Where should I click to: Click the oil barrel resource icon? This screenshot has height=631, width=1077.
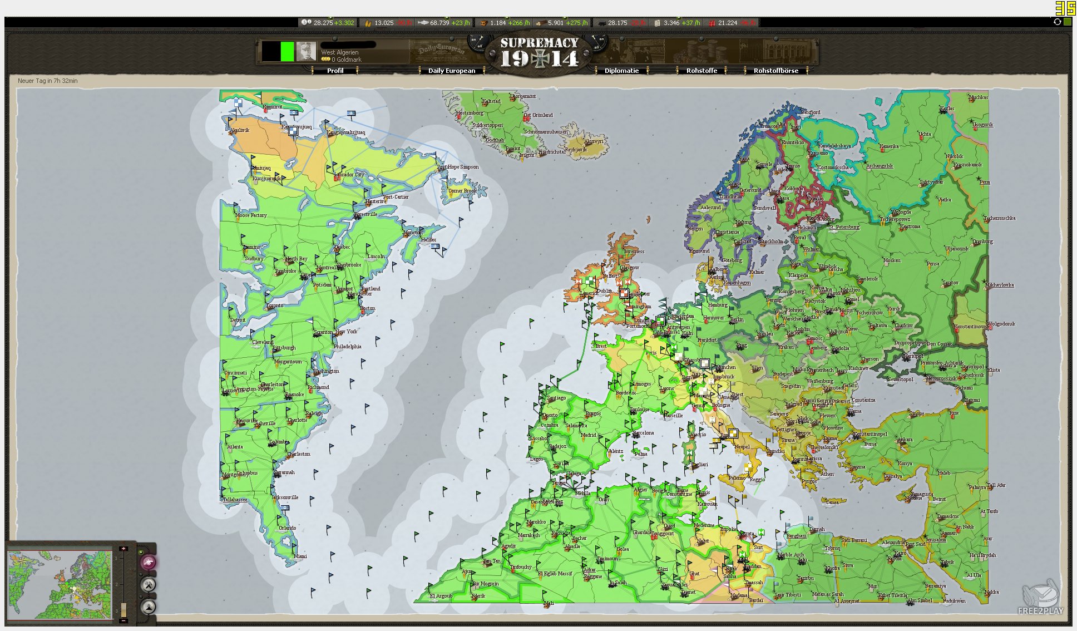point(656,23)
